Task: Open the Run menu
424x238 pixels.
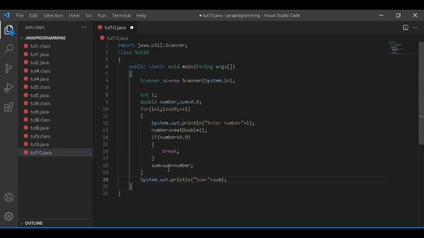Action: tap(102, 15)
